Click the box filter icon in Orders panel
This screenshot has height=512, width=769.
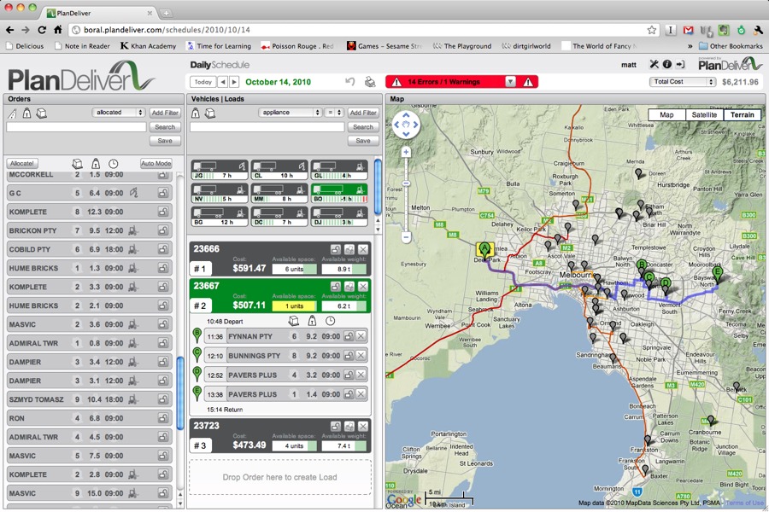pyautogui.click(x=42, y=113)
